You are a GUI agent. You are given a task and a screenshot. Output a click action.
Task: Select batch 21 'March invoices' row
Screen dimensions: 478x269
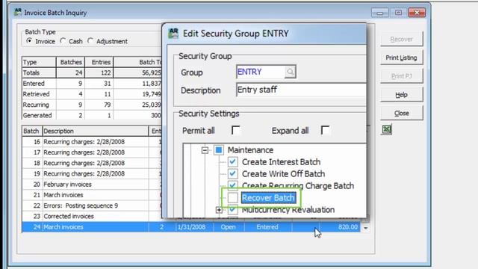click(92, 195)
